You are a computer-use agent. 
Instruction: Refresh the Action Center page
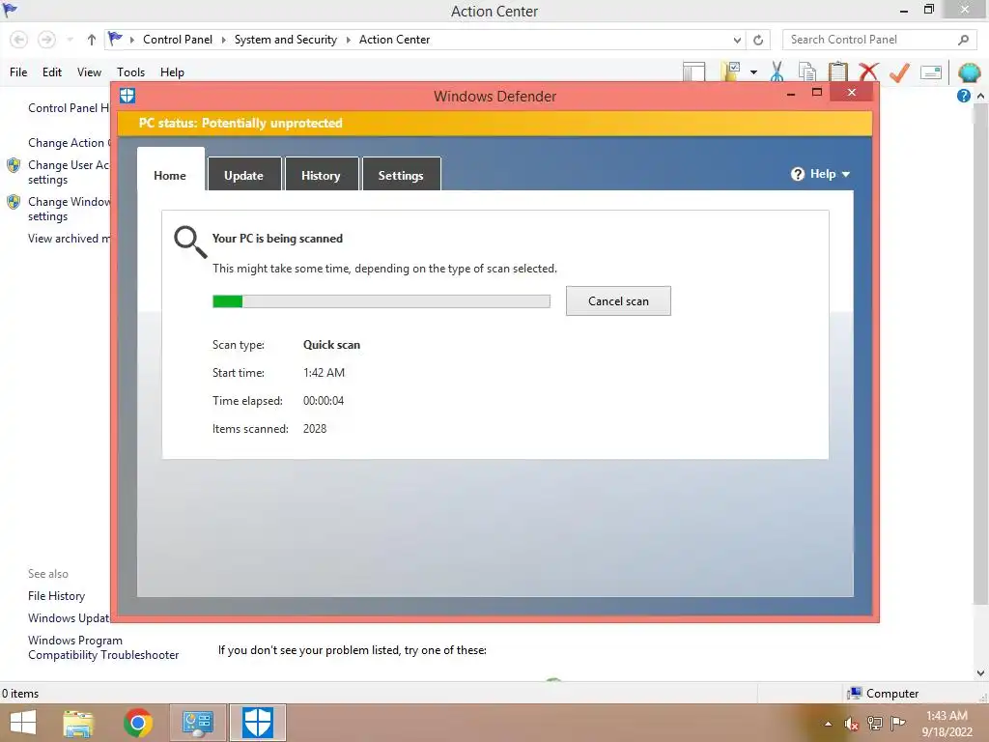[758, 40]
